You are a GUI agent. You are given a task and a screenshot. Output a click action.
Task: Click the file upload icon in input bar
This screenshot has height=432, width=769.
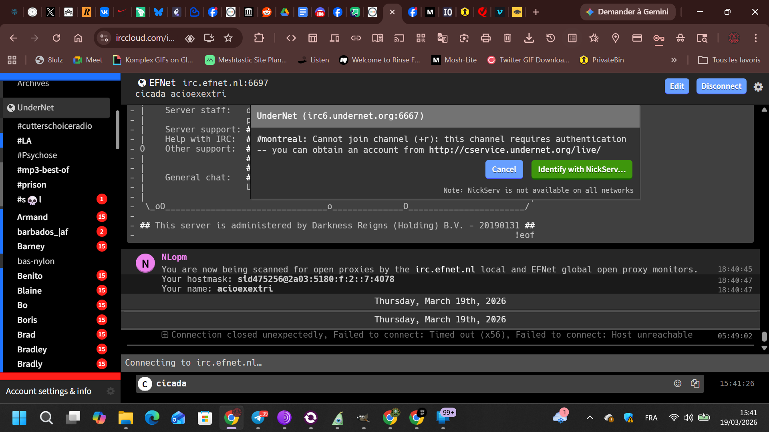point(695,383)
